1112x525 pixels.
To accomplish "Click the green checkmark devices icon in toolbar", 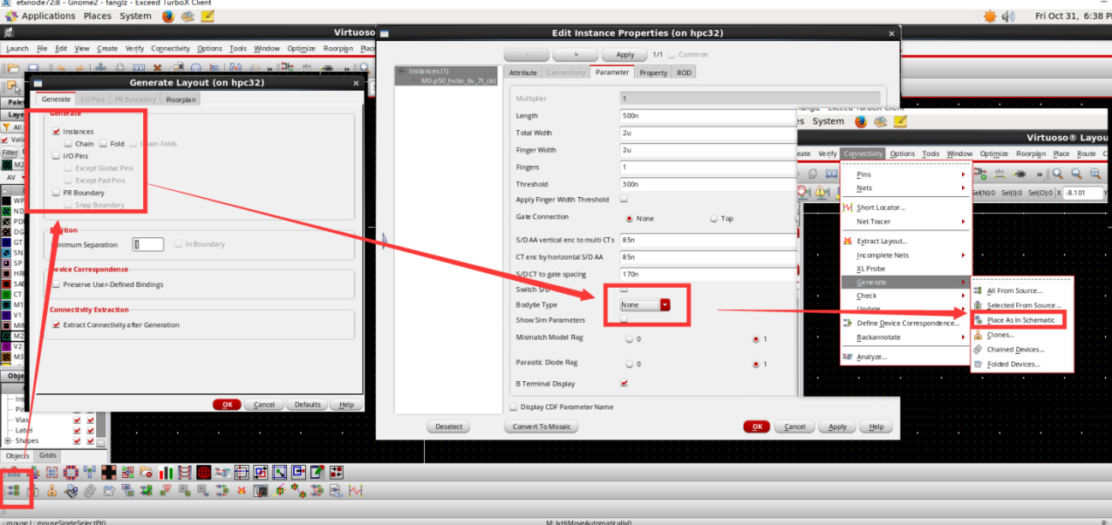I will (x=147, y=490).
